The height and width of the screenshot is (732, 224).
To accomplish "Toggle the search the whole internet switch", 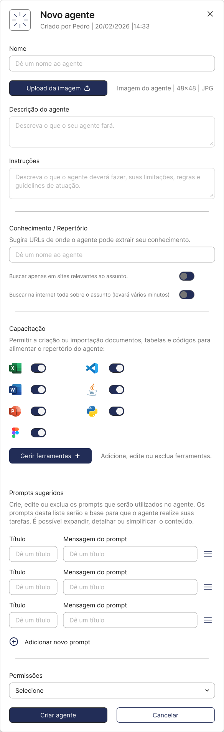I will [x=187, y=295].
